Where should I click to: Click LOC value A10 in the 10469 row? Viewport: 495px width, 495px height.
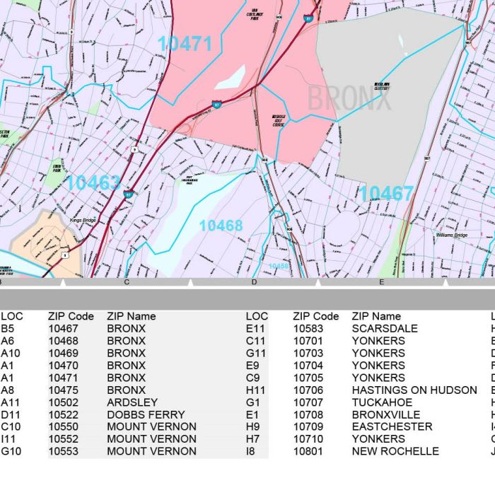[11, 354]
